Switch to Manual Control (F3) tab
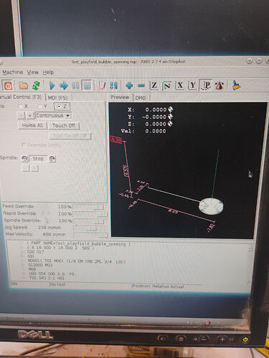 21,97
